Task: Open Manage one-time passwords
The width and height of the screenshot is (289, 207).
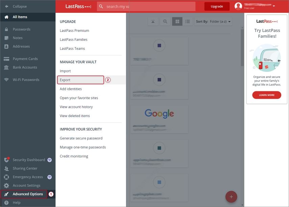Action: click(83, 147)
